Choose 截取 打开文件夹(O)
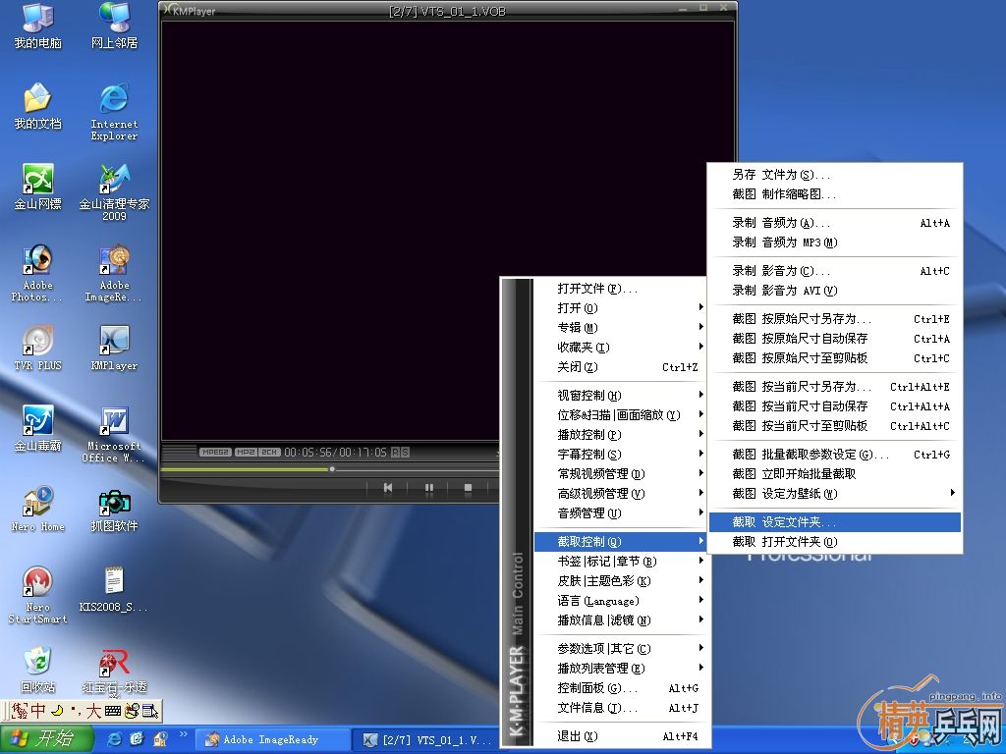The image size is (1006, 754). (835, 542)
